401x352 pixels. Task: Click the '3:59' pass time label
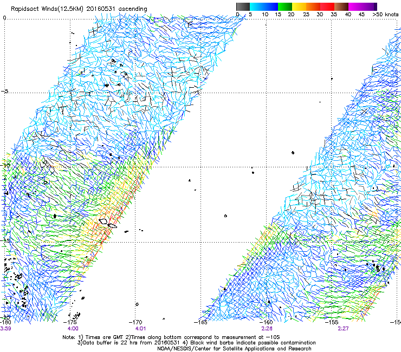pyautogui.click(x=5, y=329)
